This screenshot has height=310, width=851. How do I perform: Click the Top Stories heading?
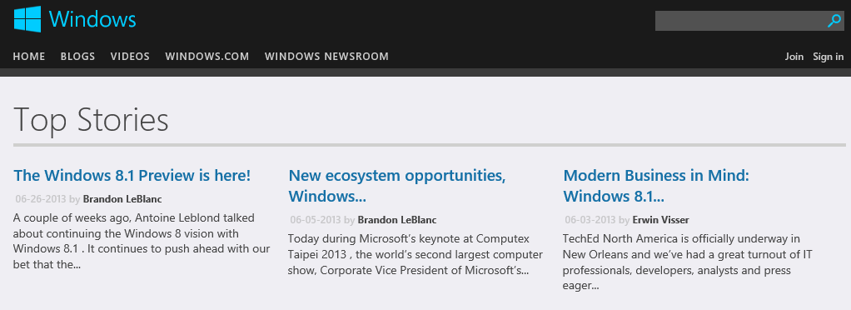pyautogui.click(x=91, y=119)
